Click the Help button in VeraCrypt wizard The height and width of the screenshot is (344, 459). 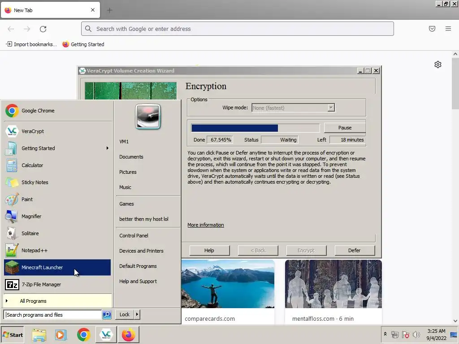point(209,250)
